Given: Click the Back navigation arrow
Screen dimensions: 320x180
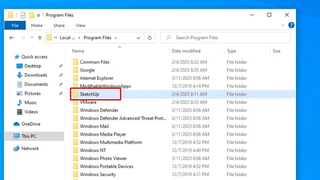Looking at the screenshot, I should click(x=12, y=38).
